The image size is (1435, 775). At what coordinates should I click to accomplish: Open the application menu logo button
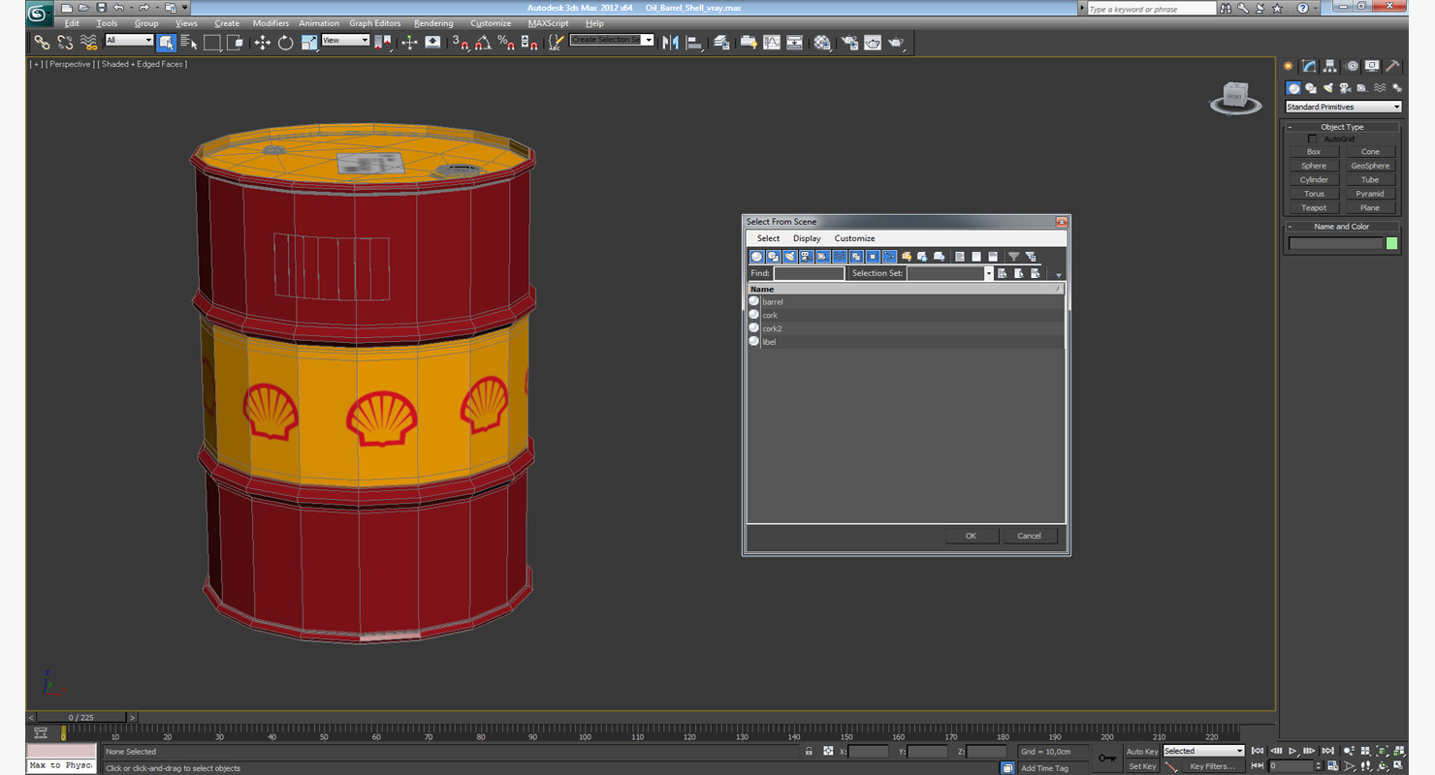[x=40, y=15]
